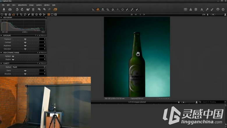Select the Copy adjustments arrow tool

(x=137, y=10)
